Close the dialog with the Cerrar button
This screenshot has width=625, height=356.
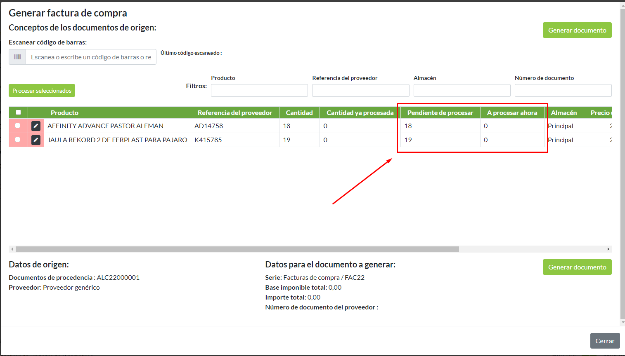605,341
